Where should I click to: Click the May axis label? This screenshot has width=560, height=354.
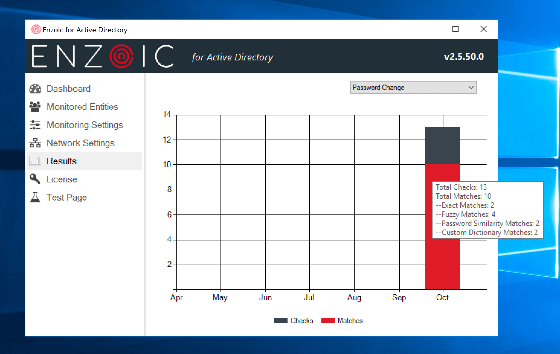click(220, 298)
